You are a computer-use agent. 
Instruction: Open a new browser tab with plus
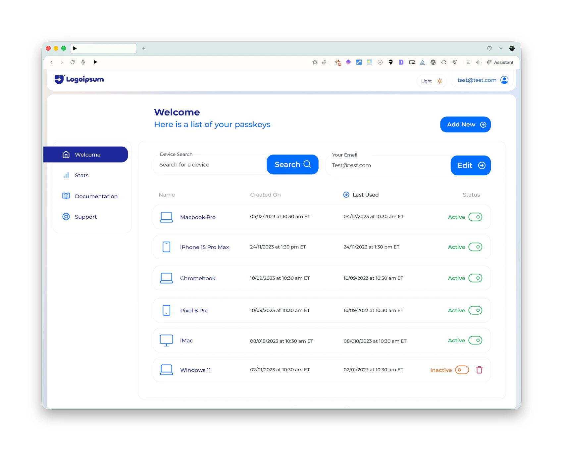pos(144,48)
